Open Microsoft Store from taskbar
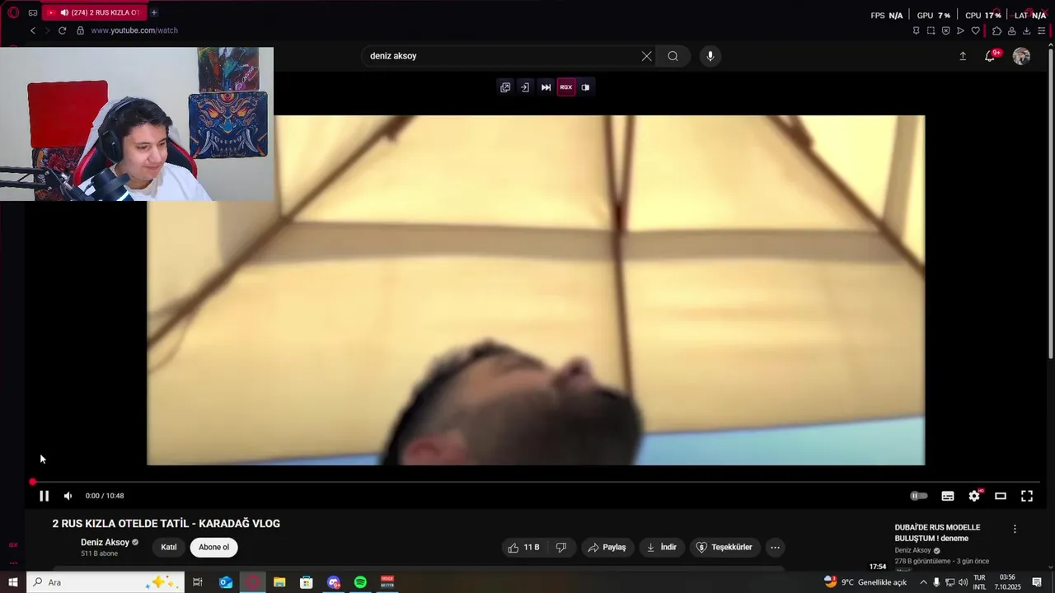Viewport: 1055px width, 593px height. [x=307, y=582]
